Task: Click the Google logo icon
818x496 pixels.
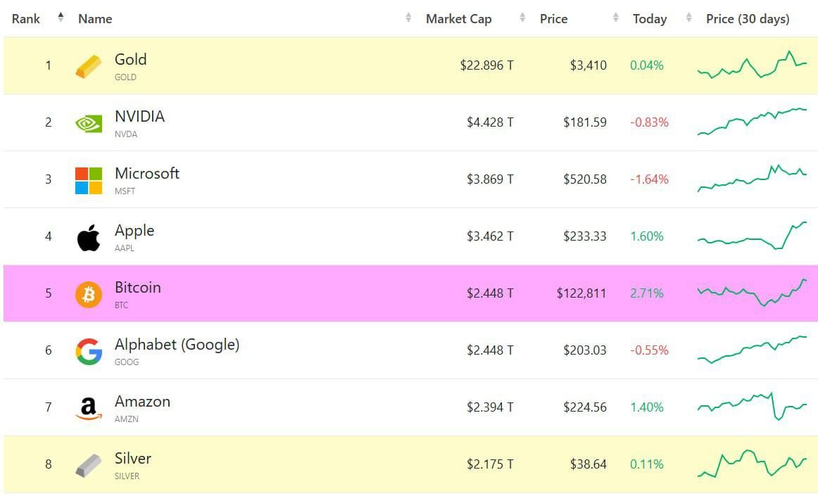Action: [x=89, y=351]
